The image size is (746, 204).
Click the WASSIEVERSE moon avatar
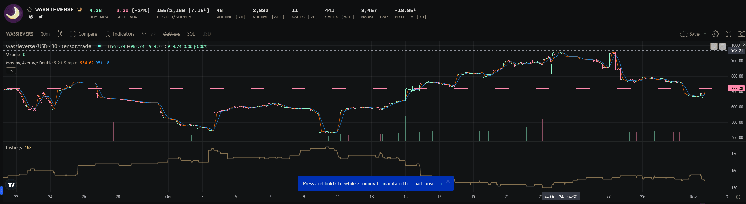[13, 13]
